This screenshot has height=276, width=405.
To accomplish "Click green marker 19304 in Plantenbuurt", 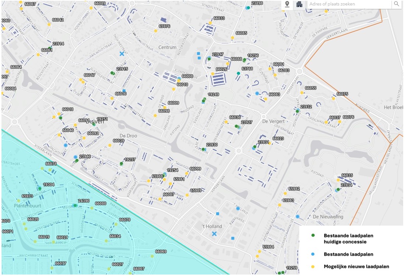I will [x=40, y=189].
